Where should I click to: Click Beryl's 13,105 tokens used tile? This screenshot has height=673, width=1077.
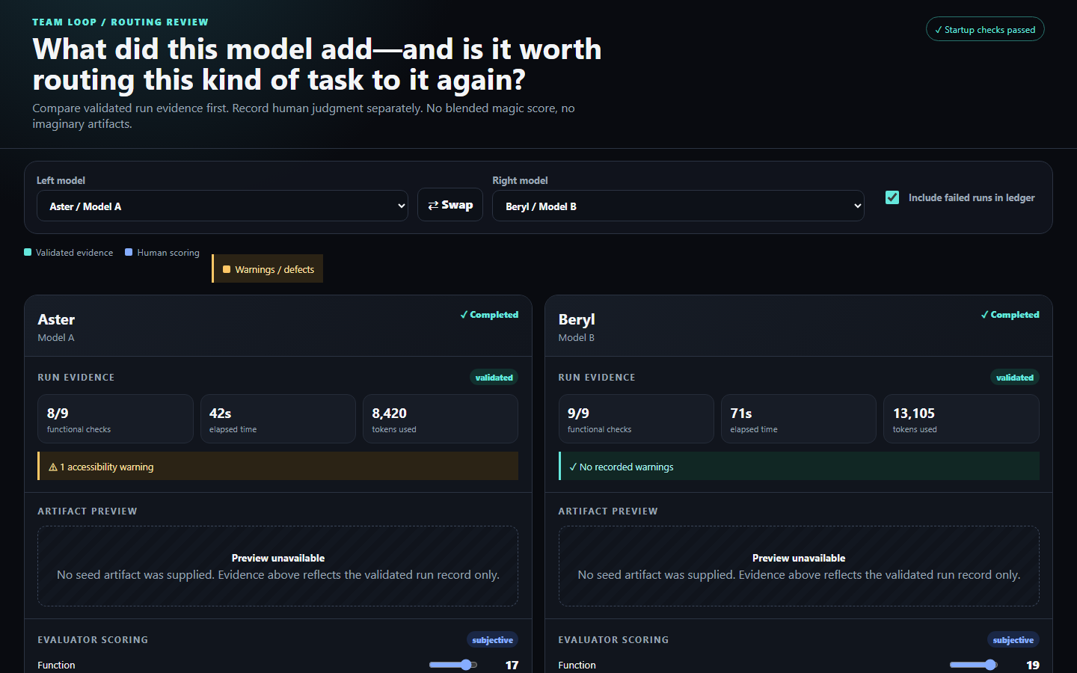point(962,419)
